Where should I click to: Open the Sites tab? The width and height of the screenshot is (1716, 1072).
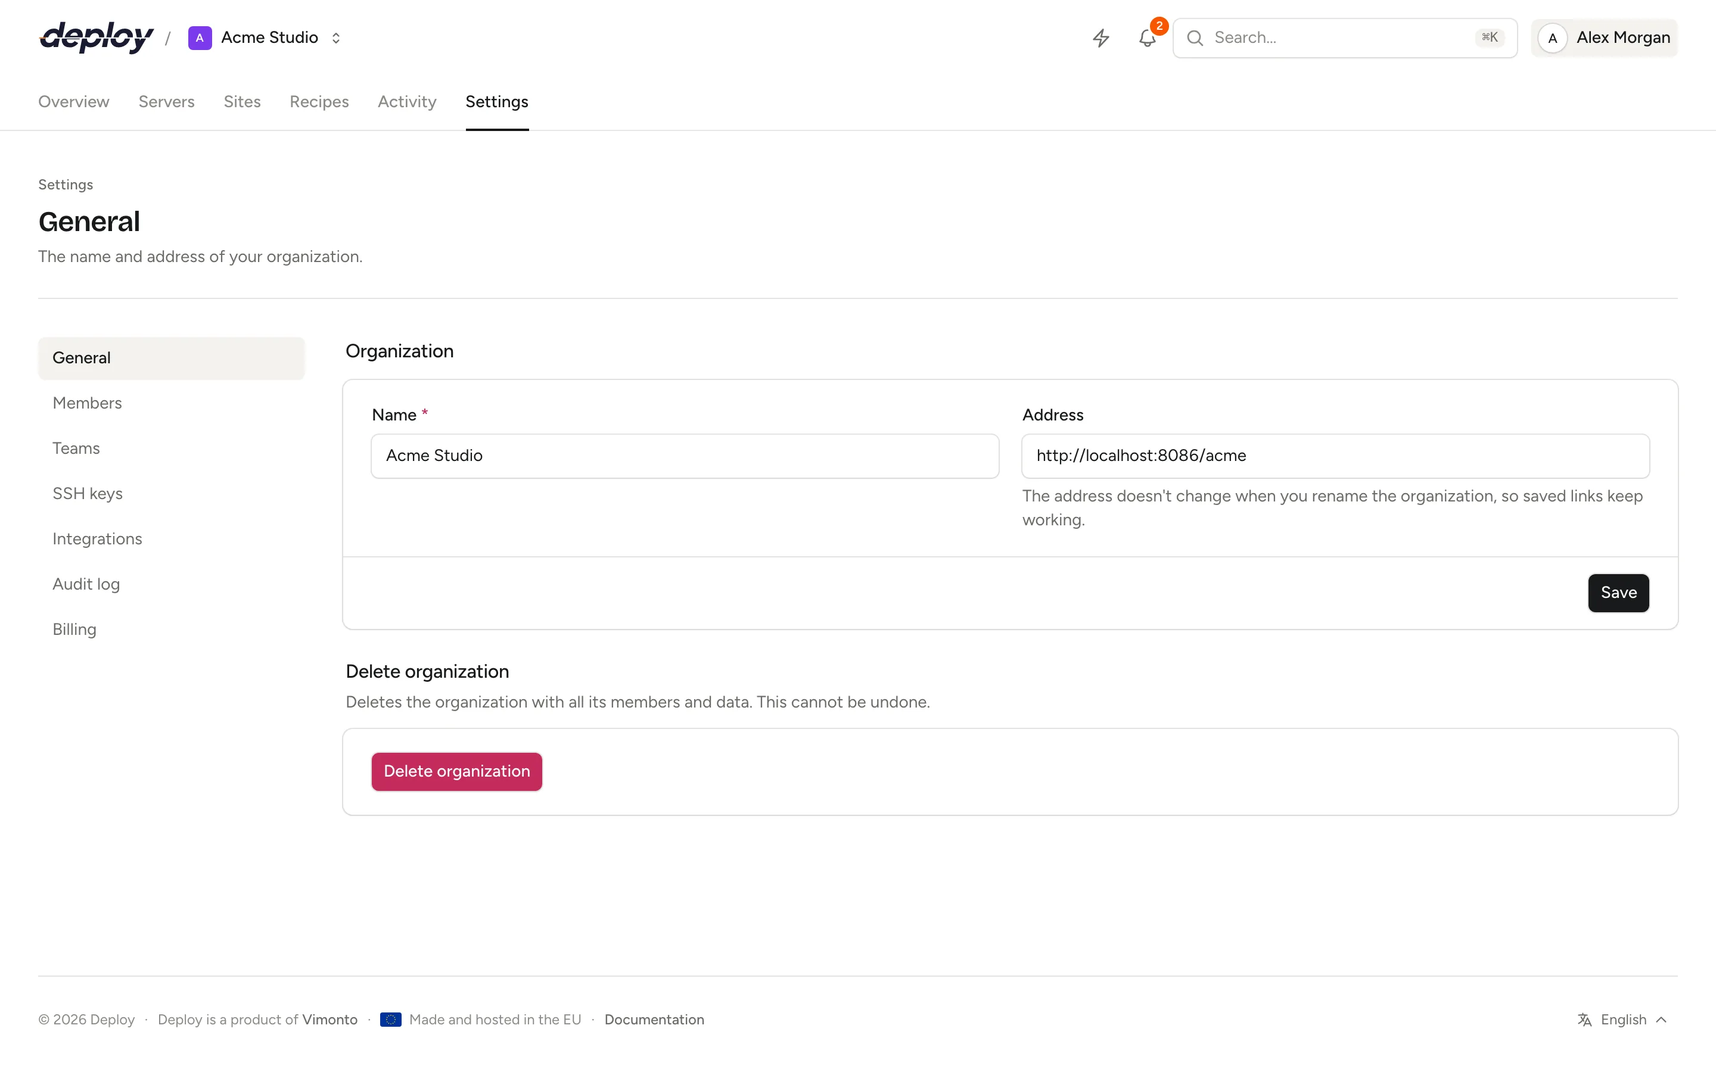pos(243,101)
